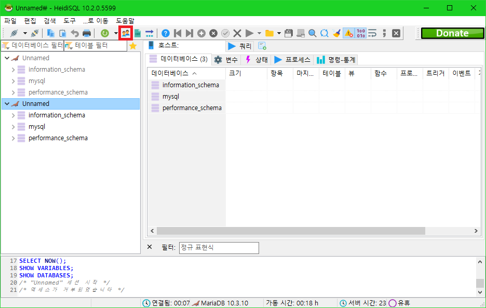Sort by the 테이블 column header
Screen dimensions: 486x308
pyautogui.click(x=332, y=73)
